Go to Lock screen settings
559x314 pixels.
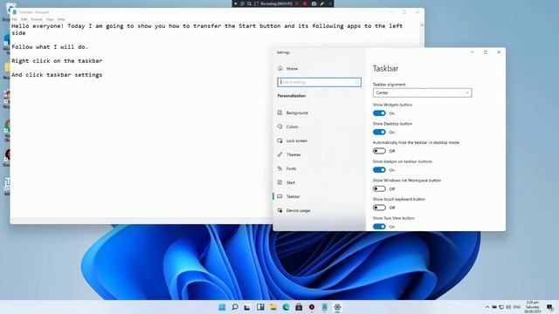pos(297,140)
